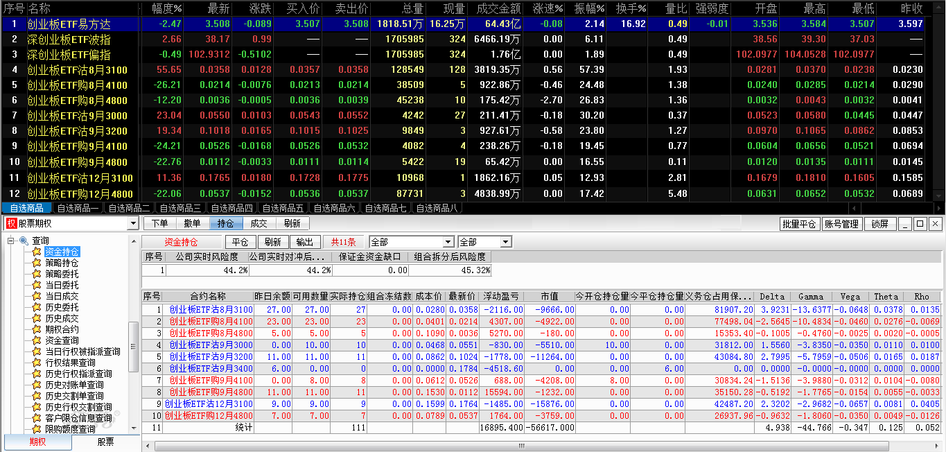Screen dimensions: 946x452
Task: Click the star icon beside 策略持仓
Action: coord(37,263)
